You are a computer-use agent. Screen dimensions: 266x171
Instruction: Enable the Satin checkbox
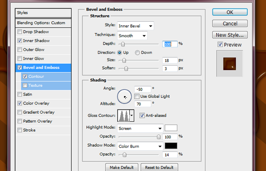click(x=20, y=94)
